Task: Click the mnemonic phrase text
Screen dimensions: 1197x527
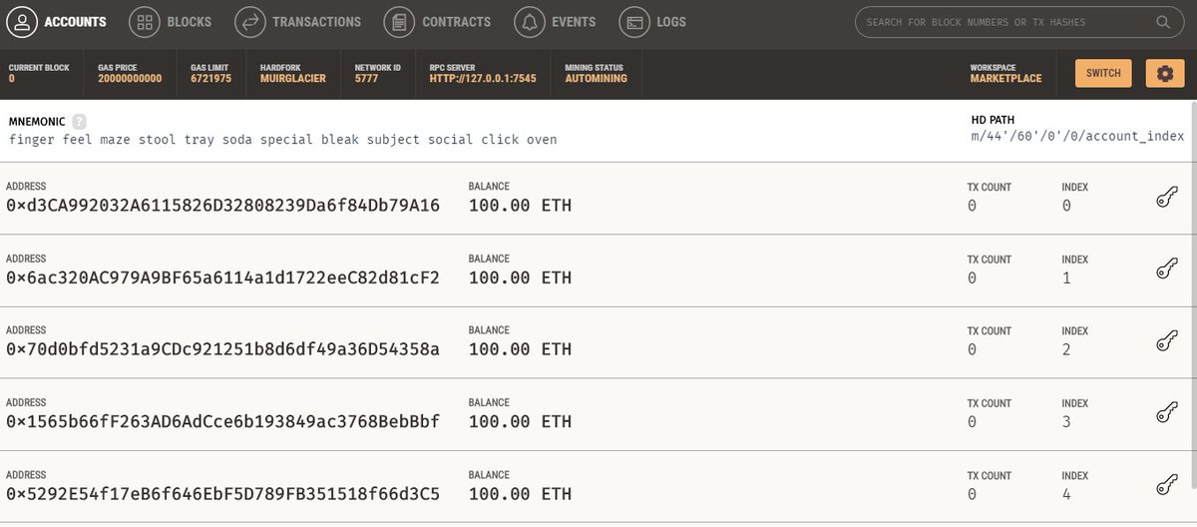Action: (282, 140)
